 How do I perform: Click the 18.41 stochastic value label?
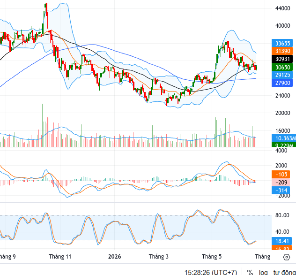[x=282, y=241]
